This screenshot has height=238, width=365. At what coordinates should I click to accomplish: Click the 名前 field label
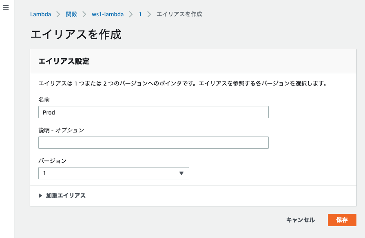click(44, 100)
